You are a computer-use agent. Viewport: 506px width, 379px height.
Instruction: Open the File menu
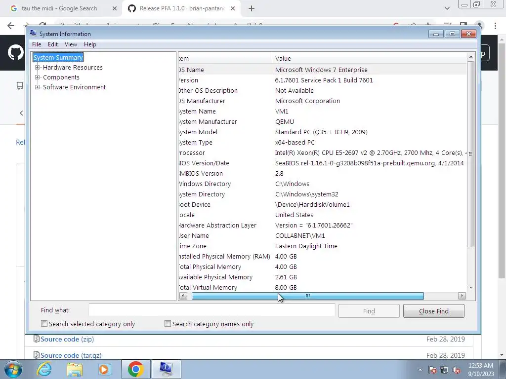point(37,44)
